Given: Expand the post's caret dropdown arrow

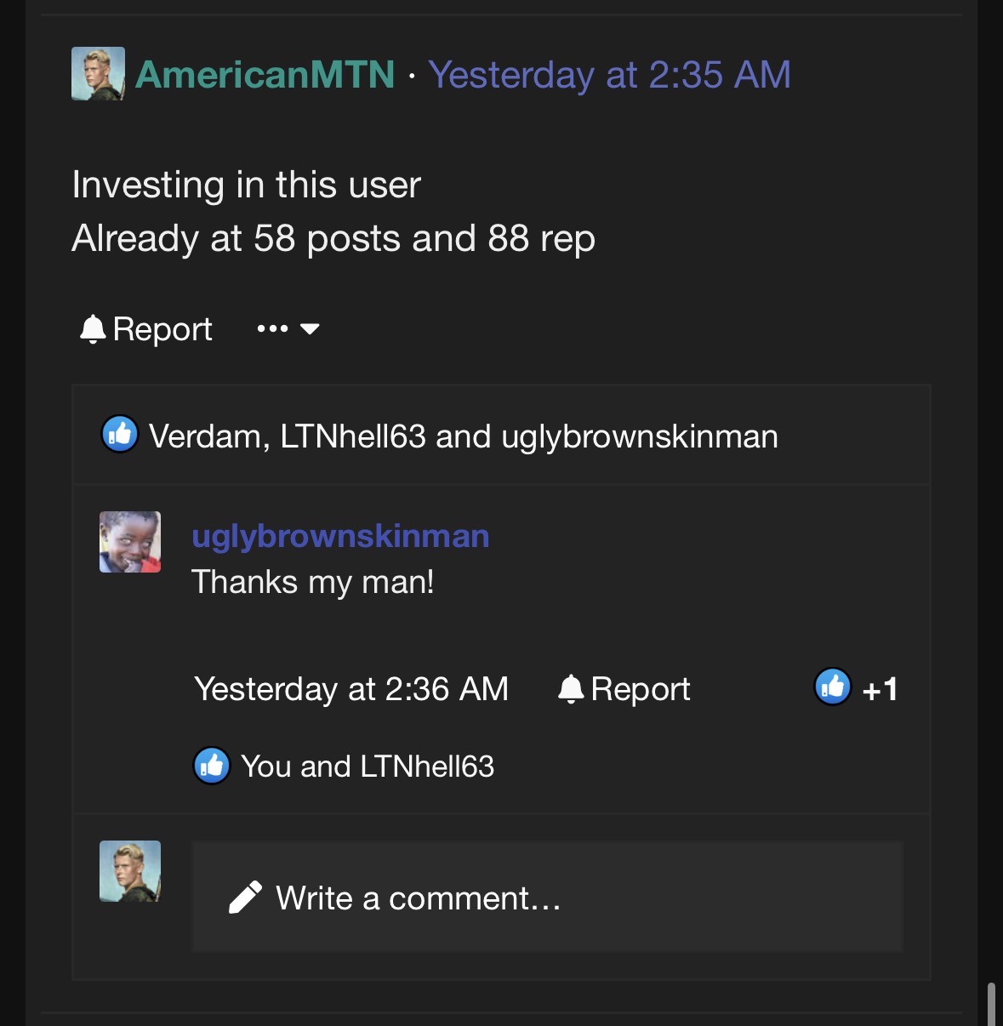Looking at the screenshot, I should (310, 329).
